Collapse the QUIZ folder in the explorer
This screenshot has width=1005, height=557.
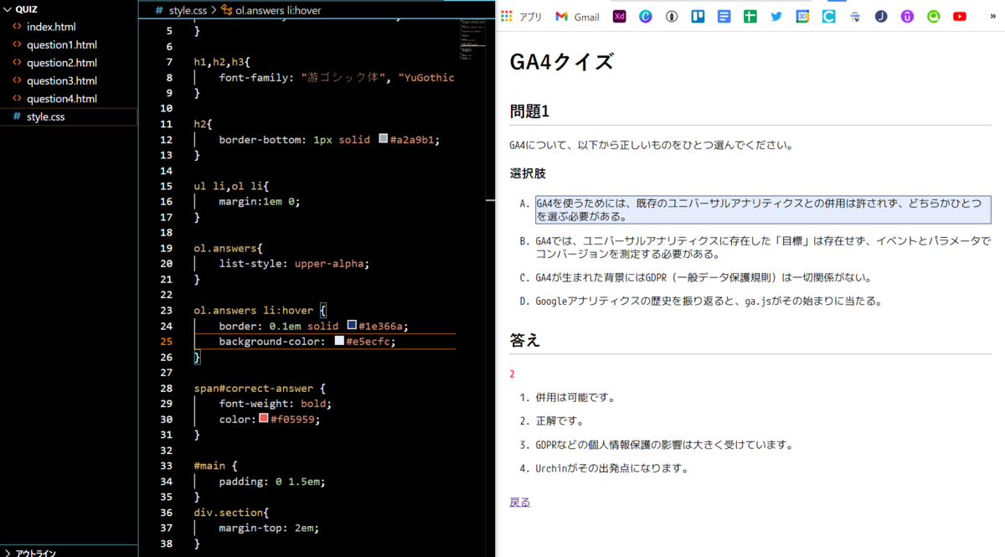tap(69, 9)
